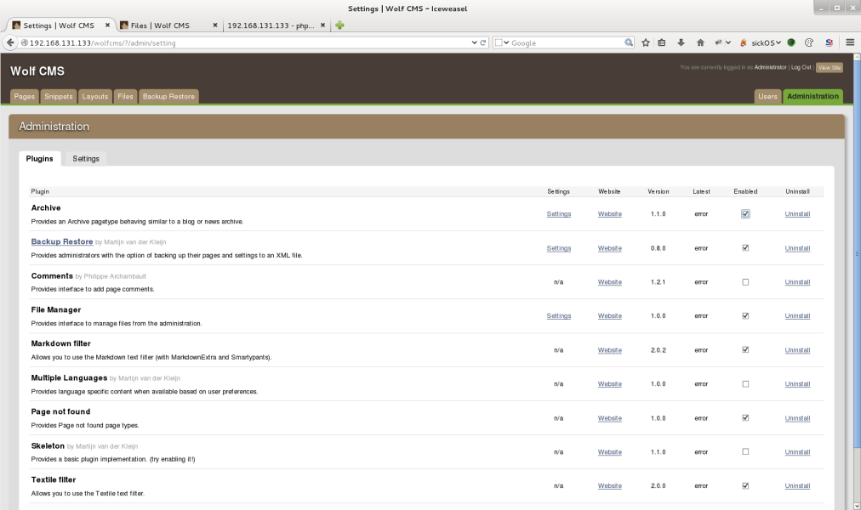This screenshot has height=510, width=861.
Task: Select the Administration navigation tab
Action: (813, 97)
